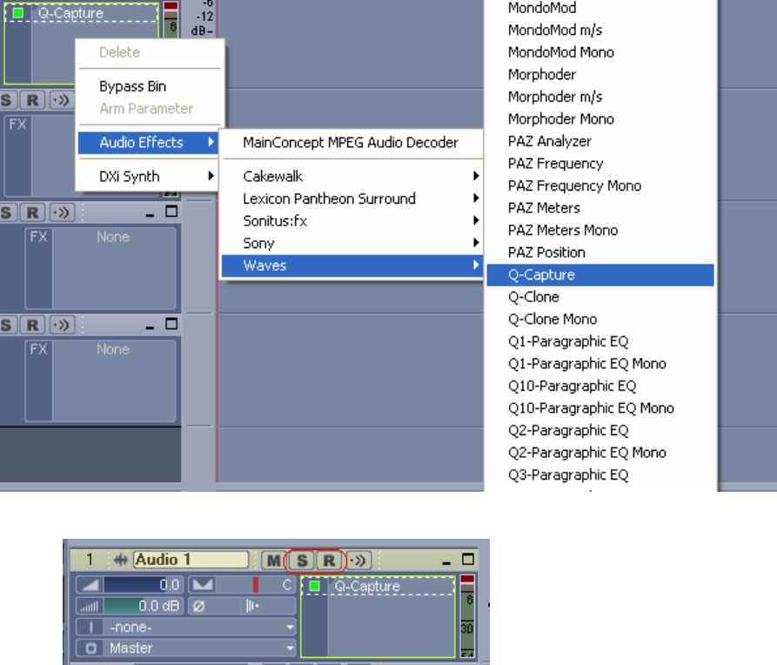The height and width of the screenshot is (665, 777).
Task: Choose Q10-Paragraphic EQ plug-in
Action: (x=600, y=386)
